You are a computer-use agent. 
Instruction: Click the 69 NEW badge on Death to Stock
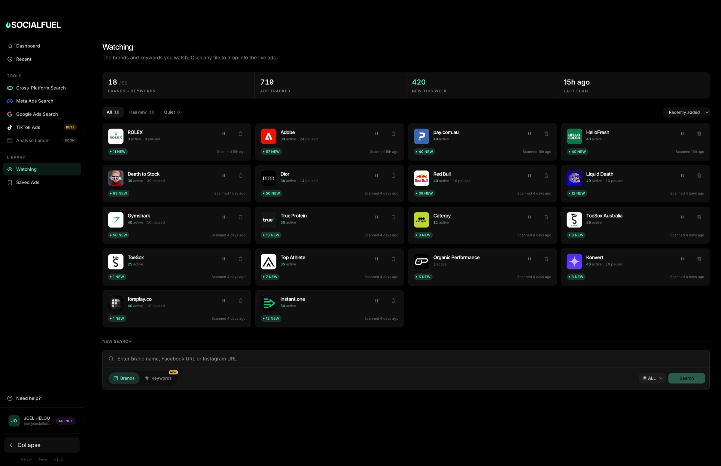pos(119,194)
